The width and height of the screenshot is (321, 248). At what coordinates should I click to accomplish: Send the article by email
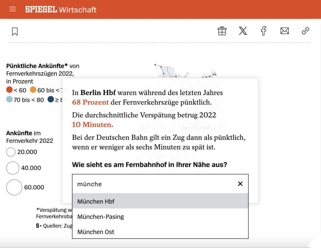click(285, 31)
